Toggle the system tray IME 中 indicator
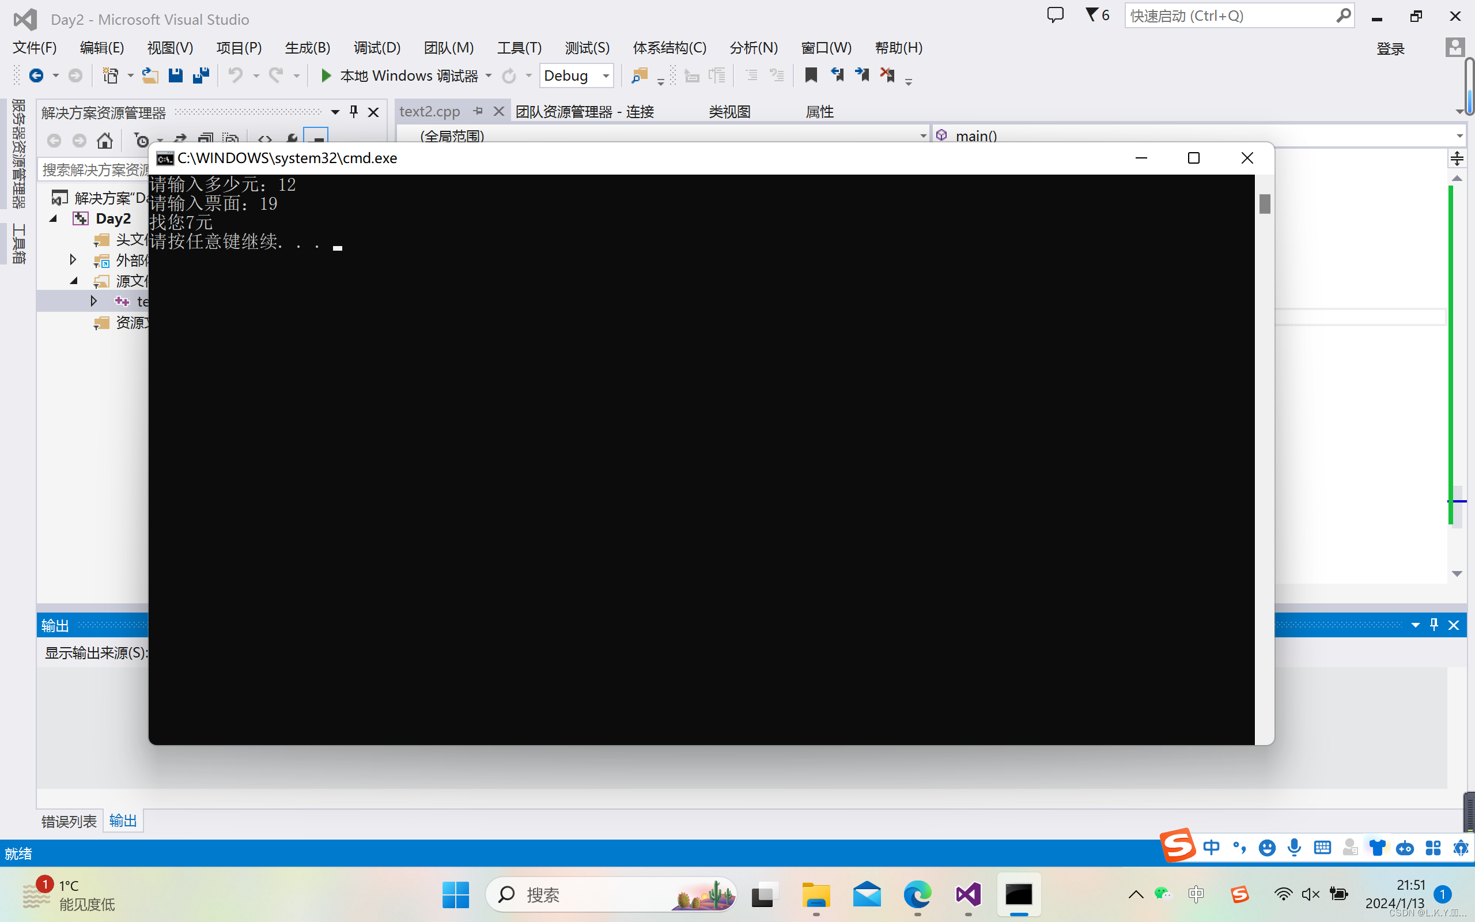Image resolution: width=1475 pixels, height=922 pixels. [1196, 894]
